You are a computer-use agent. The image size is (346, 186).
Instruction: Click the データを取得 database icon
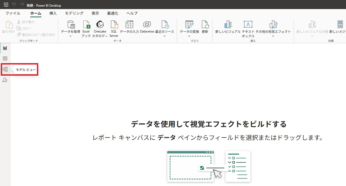coord(71,25)
